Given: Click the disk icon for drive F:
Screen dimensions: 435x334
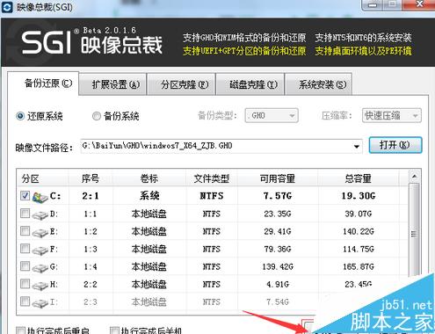Looking at the screenshot, I should point(40,250).
